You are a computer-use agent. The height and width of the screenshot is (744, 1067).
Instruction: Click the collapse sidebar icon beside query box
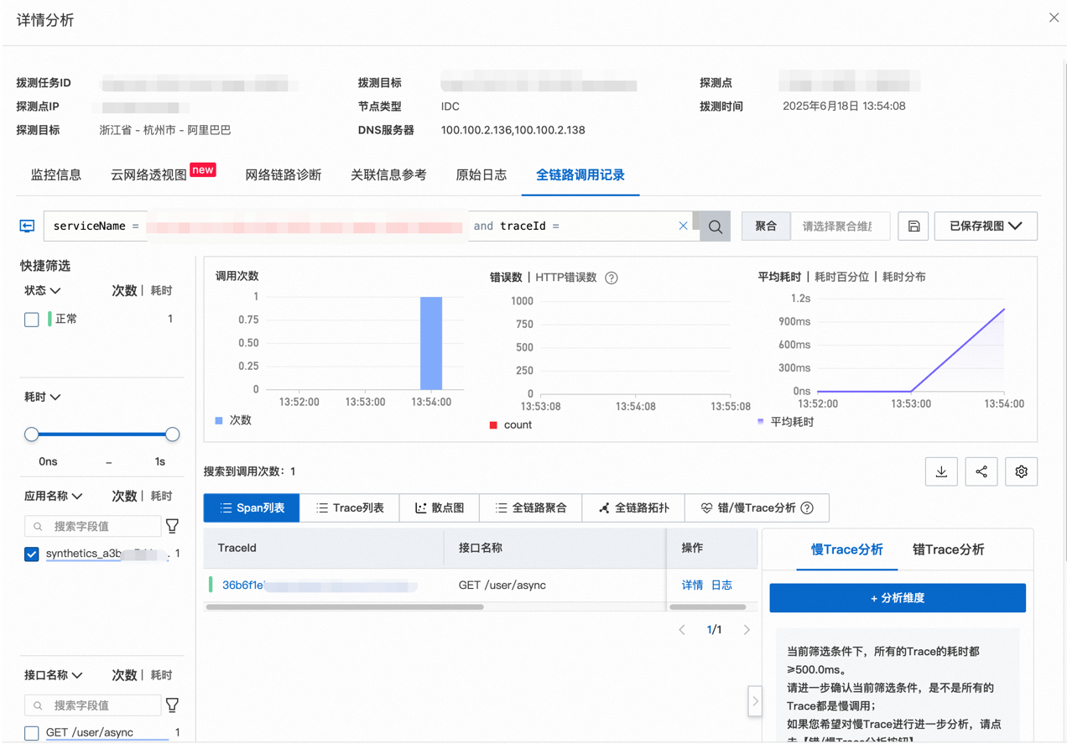click(27, 226)
